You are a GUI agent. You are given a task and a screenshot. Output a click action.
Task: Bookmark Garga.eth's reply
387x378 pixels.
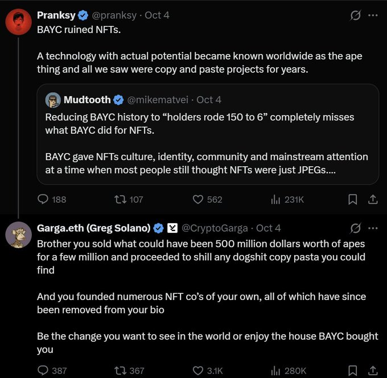(352, 371)
